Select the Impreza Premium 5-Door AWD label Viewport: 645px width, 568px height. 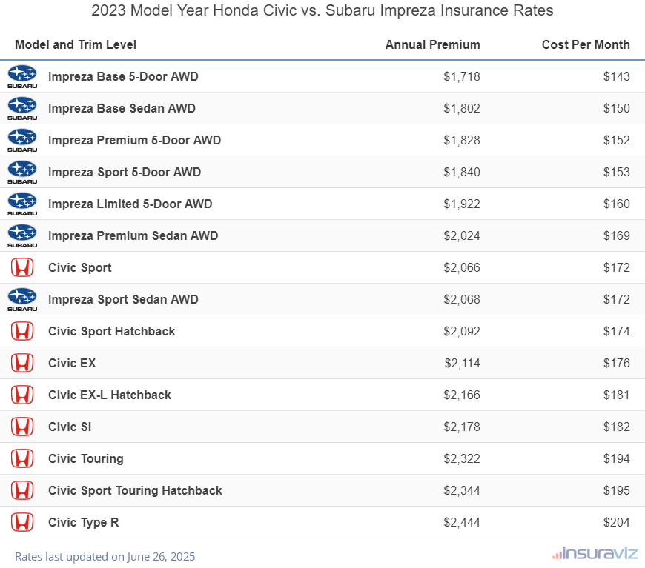(134, 141)
